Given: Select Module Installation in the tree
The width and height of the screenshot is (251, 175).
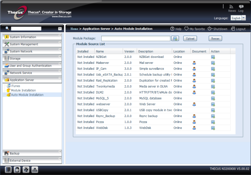Looking at the screenshot, I should [x=23, y=90].
